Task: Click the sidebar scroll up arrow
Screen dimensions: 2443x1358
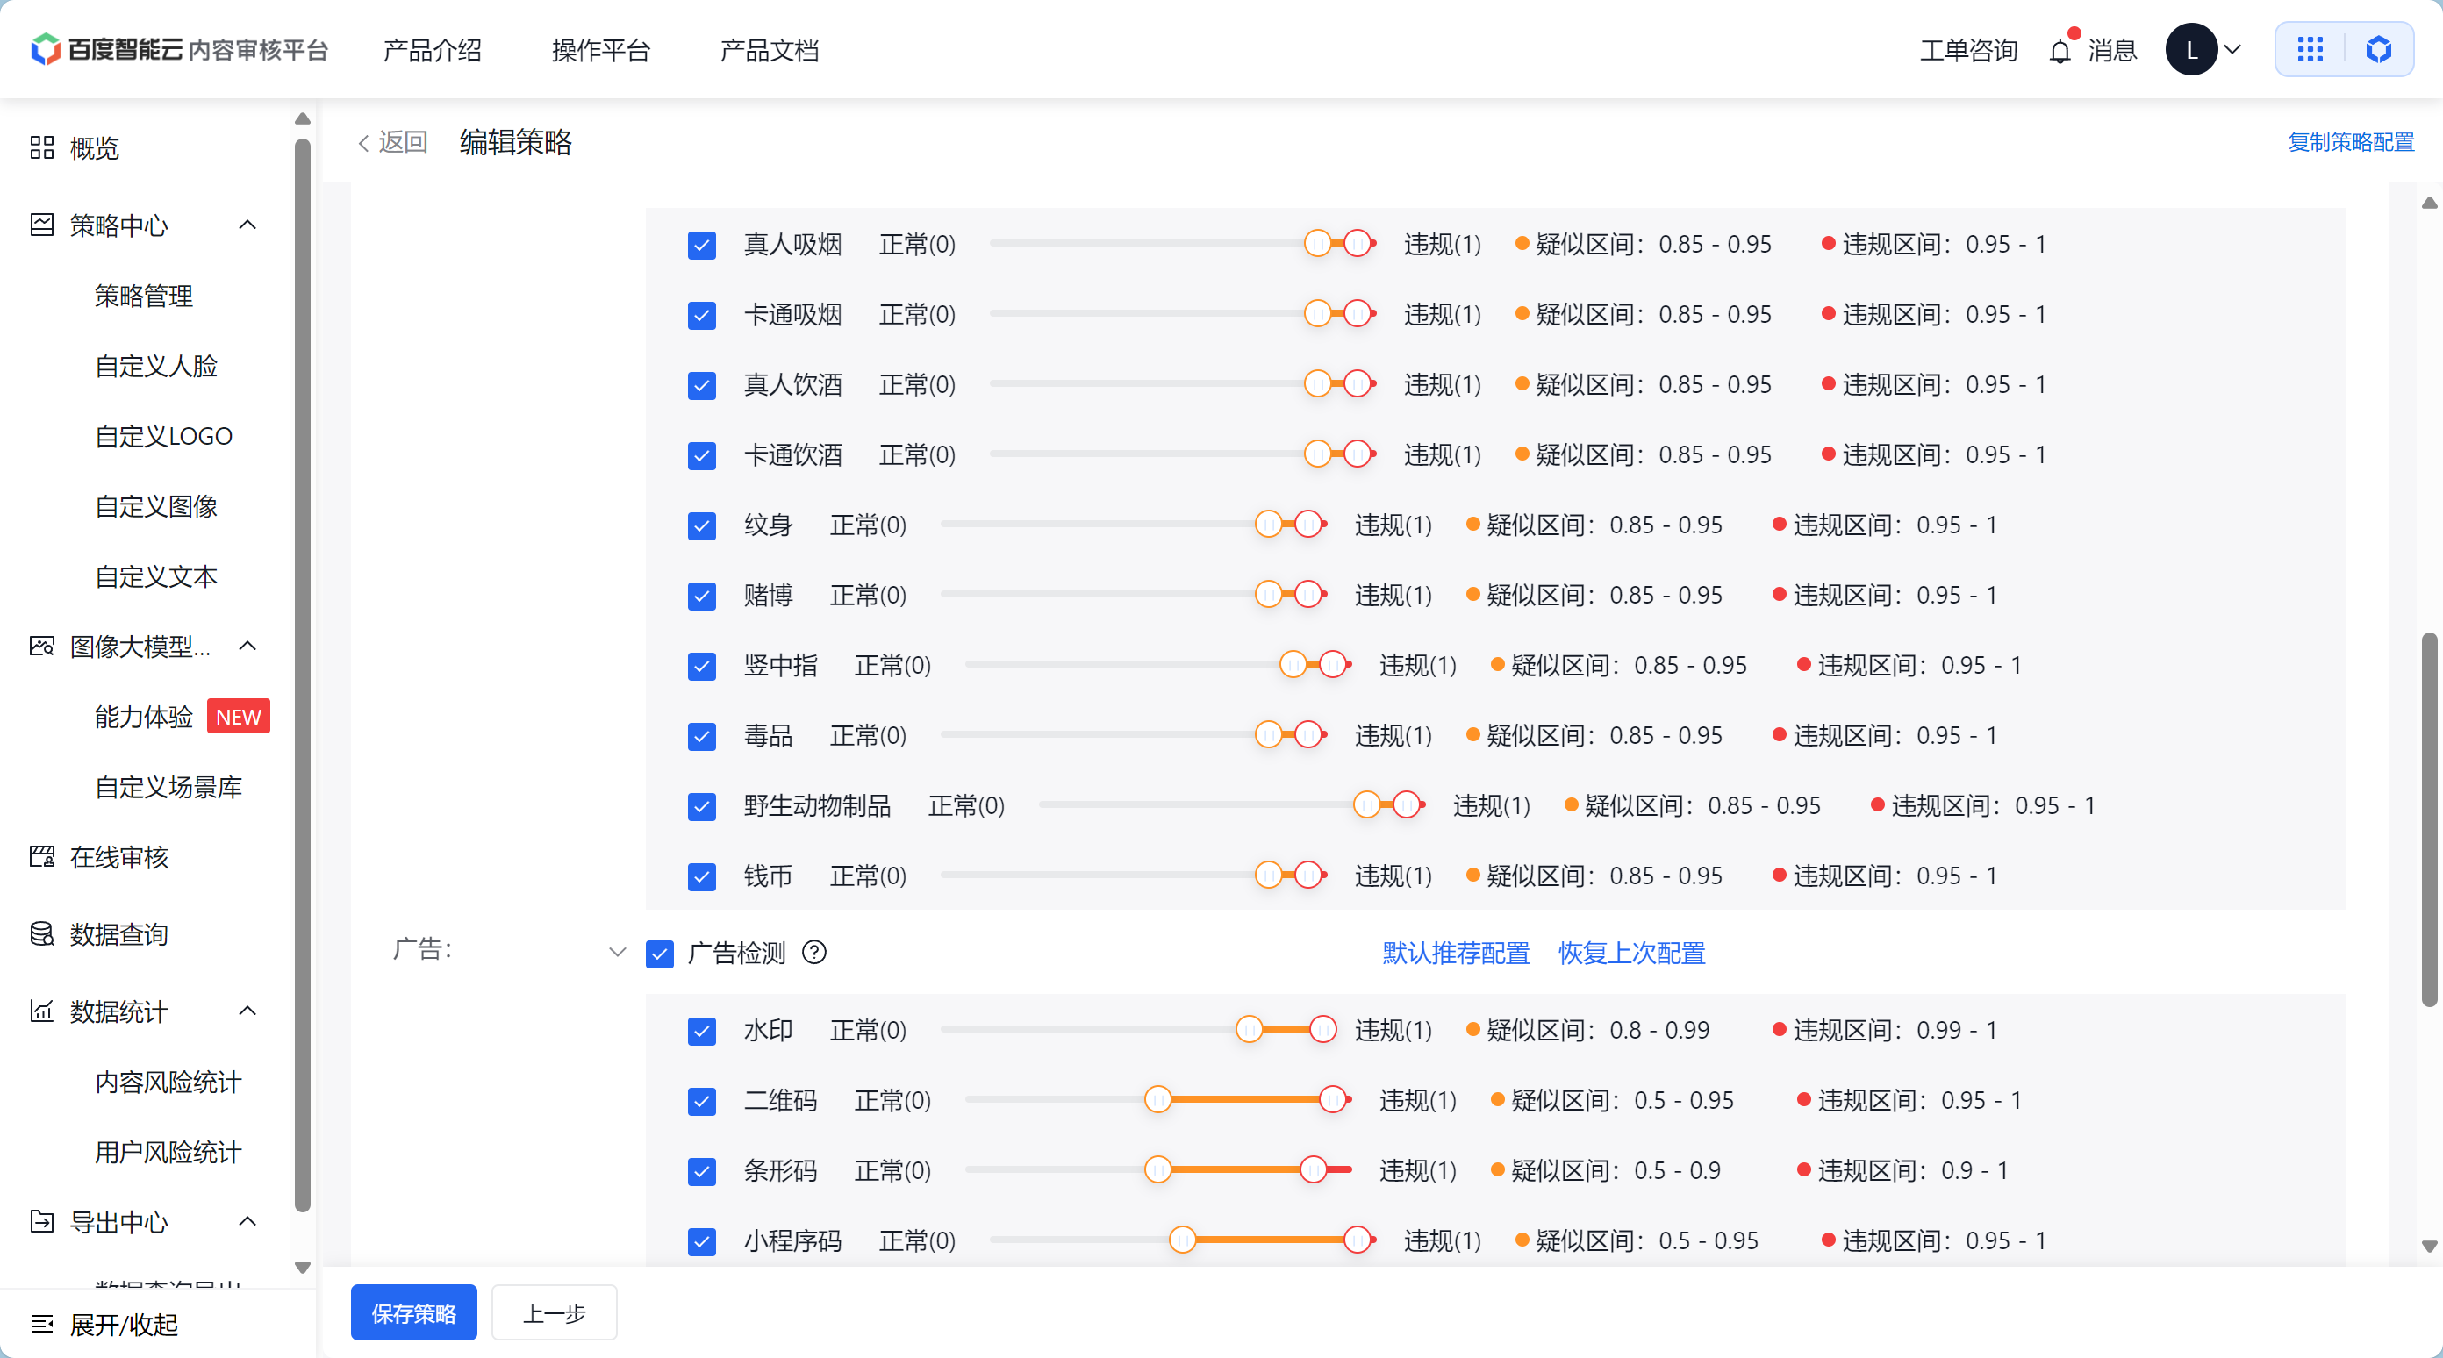Action: click(303, 118)
